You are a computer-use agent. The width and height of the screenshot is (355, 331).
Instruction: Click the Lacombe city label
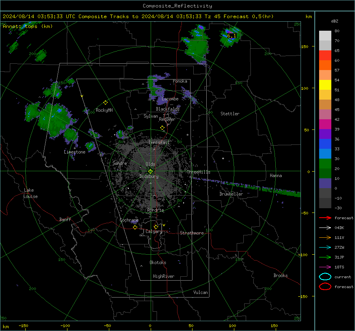[170, 99]
